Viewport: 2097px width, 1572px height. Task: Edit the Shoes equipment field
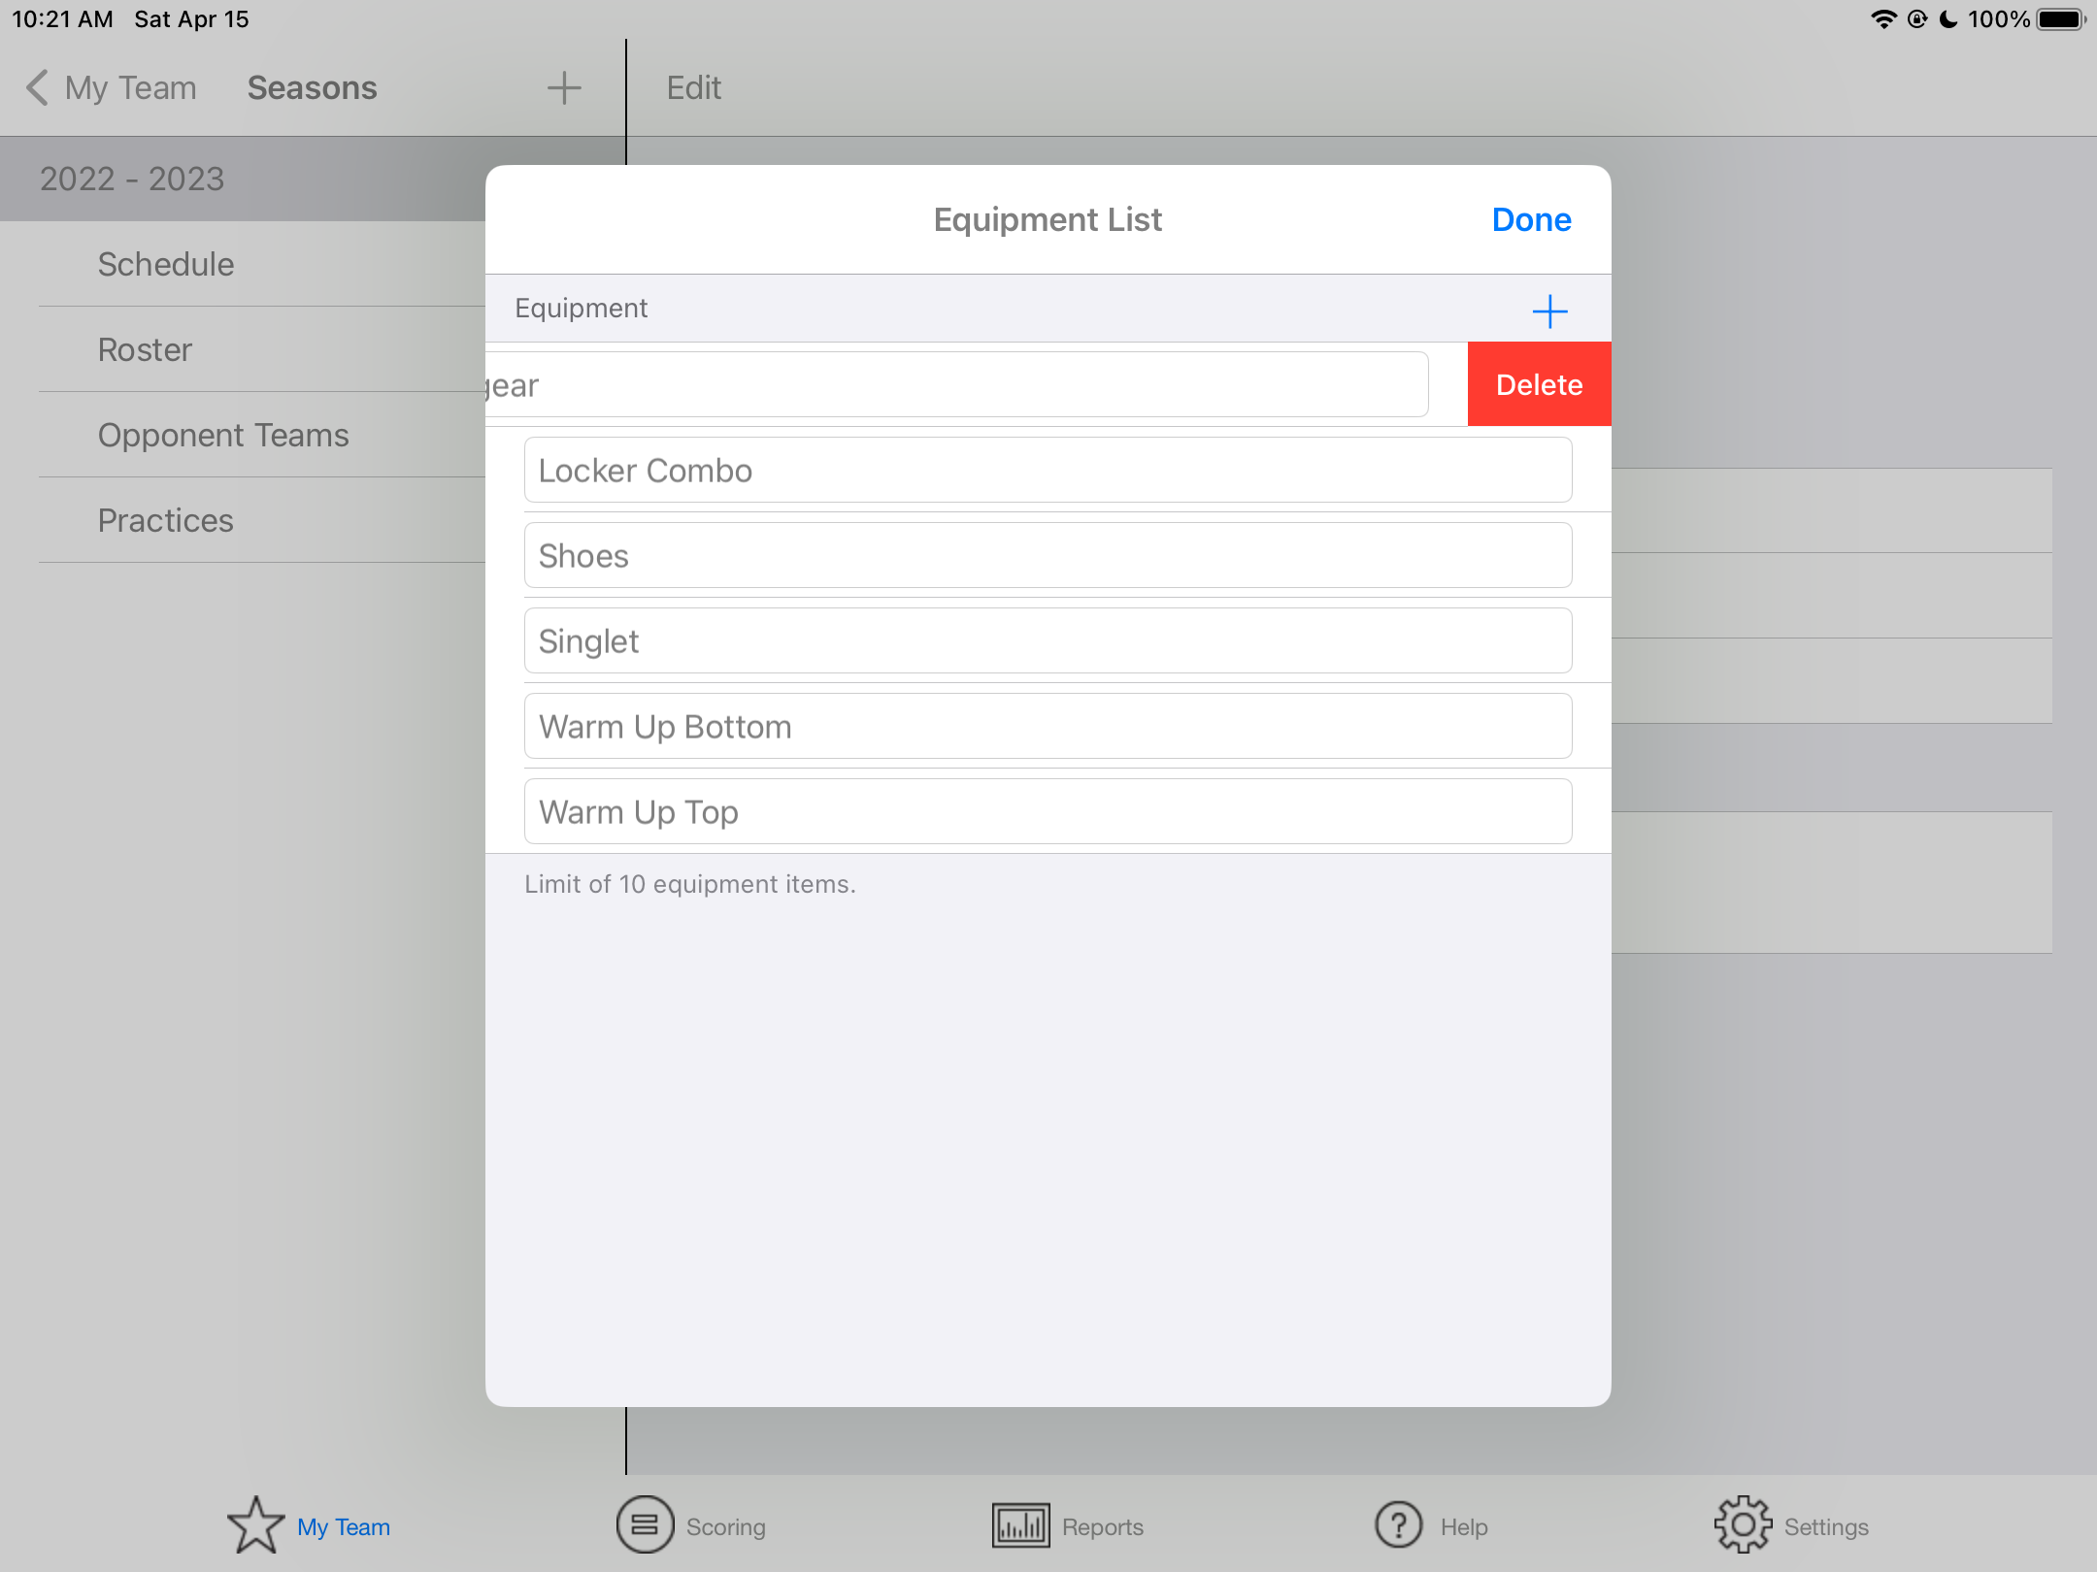click(x=1048, y=556)
